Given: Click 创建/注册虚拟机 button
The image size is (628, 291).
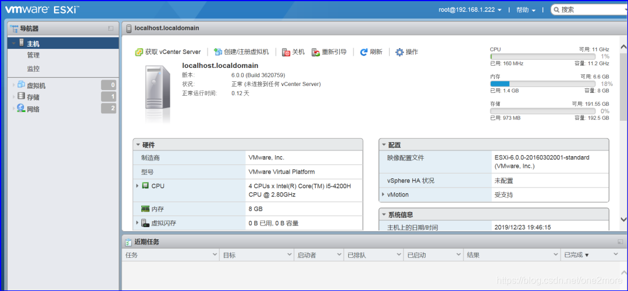Looking at the screenshot, I should tap(241, 52).
